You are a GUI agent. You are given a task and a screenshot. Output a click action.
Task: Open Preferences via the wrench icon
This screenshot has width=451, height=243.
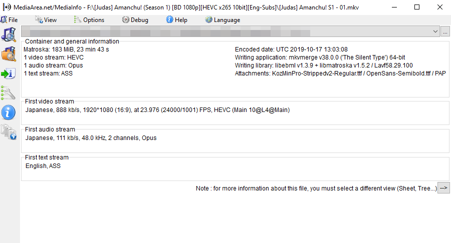[x=8, y=93]
